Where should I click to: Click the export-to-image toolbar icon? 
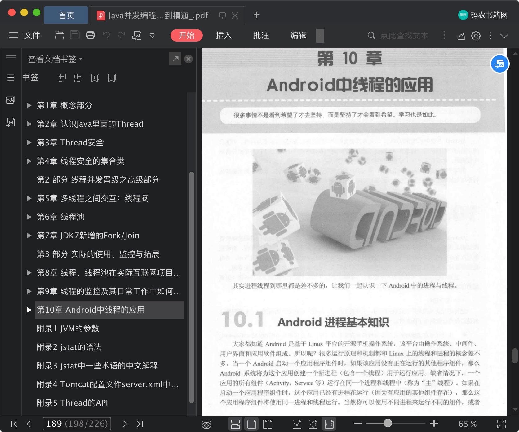[137, 35]
